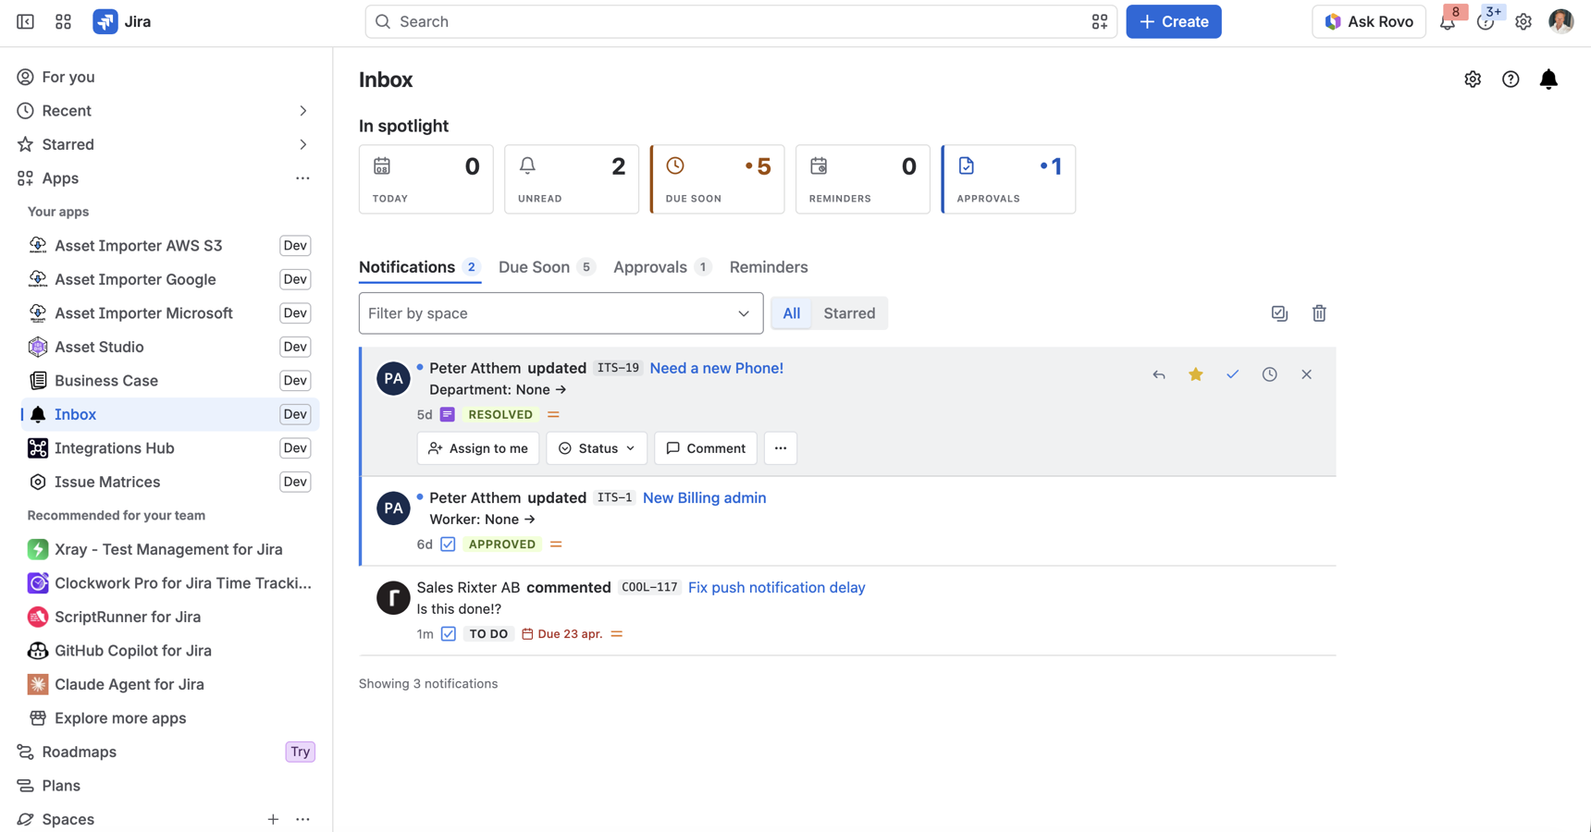Click the Ask Rovo button
1591x832 pixels.
[x=1369, y=21]
